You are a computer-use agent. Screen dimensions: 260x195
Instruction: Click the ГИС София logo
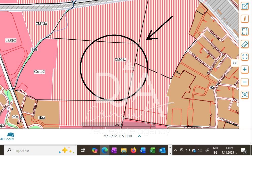(x=8, y=136)
